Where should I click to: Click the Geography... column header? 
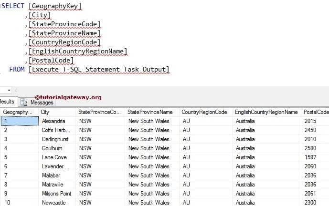pyautogui.click(x=20, y=112)
